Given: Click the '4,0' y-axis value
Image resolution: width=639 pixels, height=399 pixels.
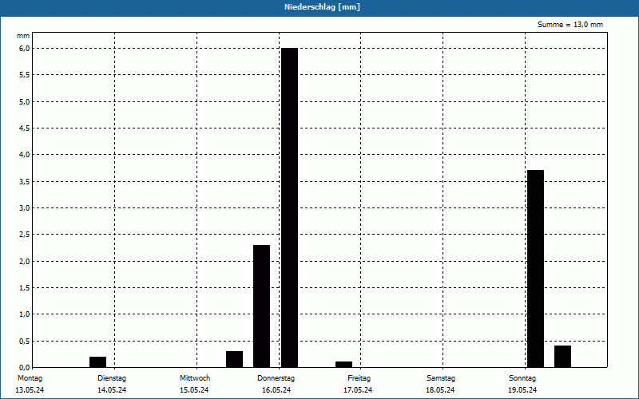Looking at the screenshot, I should click(x=25, y=155).
